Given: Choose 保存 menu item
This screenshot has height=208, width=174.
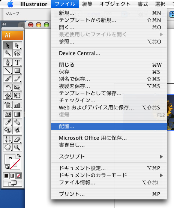Looking at the screenshot, I should click(109, 72).
